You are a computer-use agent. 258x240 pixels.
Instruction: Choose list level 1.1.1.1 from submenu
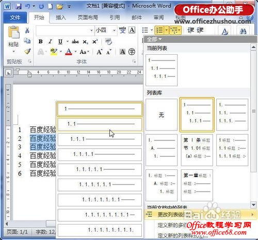[100, 154]
